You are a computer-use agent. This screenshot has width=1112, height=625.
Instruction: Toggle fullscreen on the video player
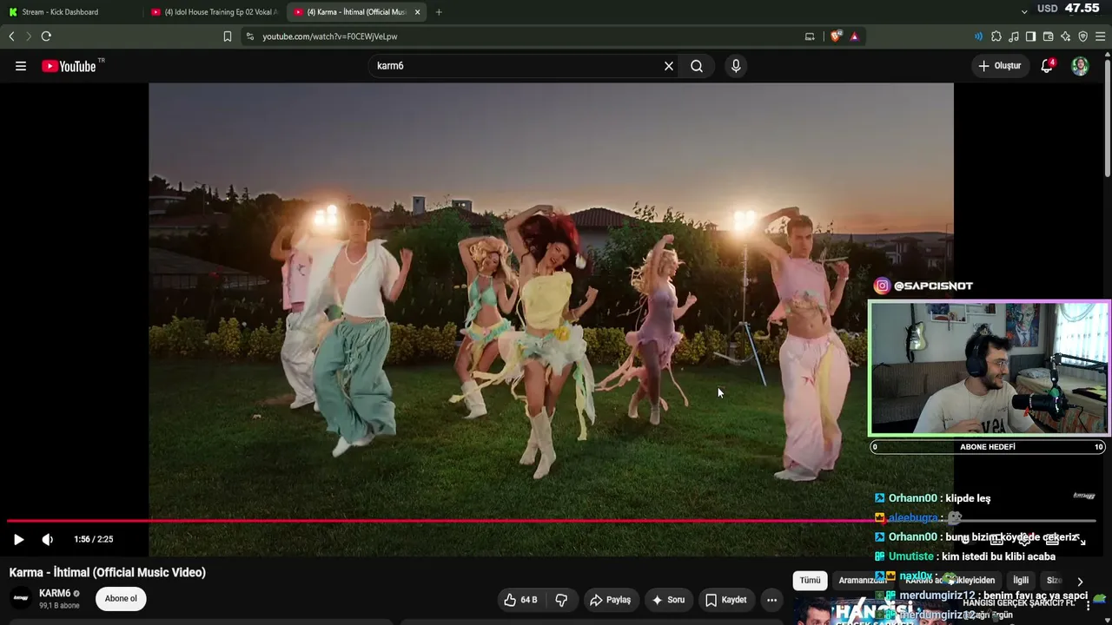tap(1082, 539)
